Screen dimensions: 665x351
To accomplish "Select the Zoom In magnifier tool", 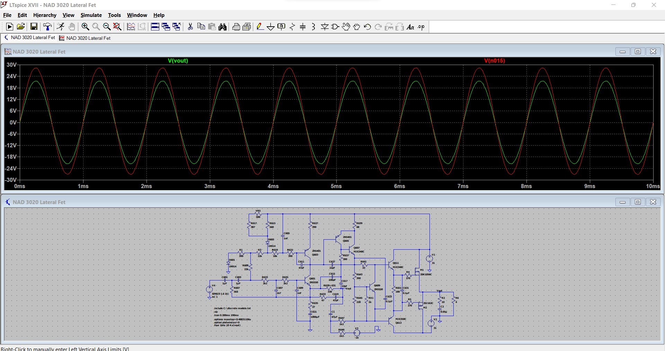I will point(85,27).
